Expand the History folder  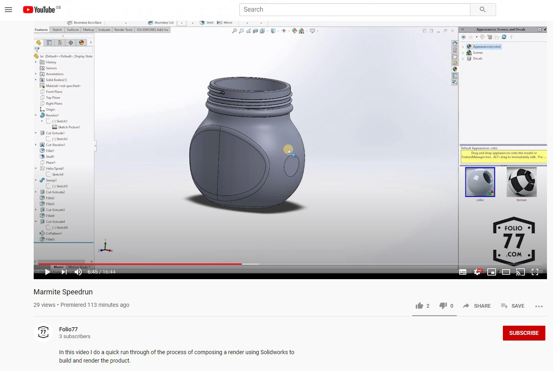pyautogui.click(x=36, y=62)
